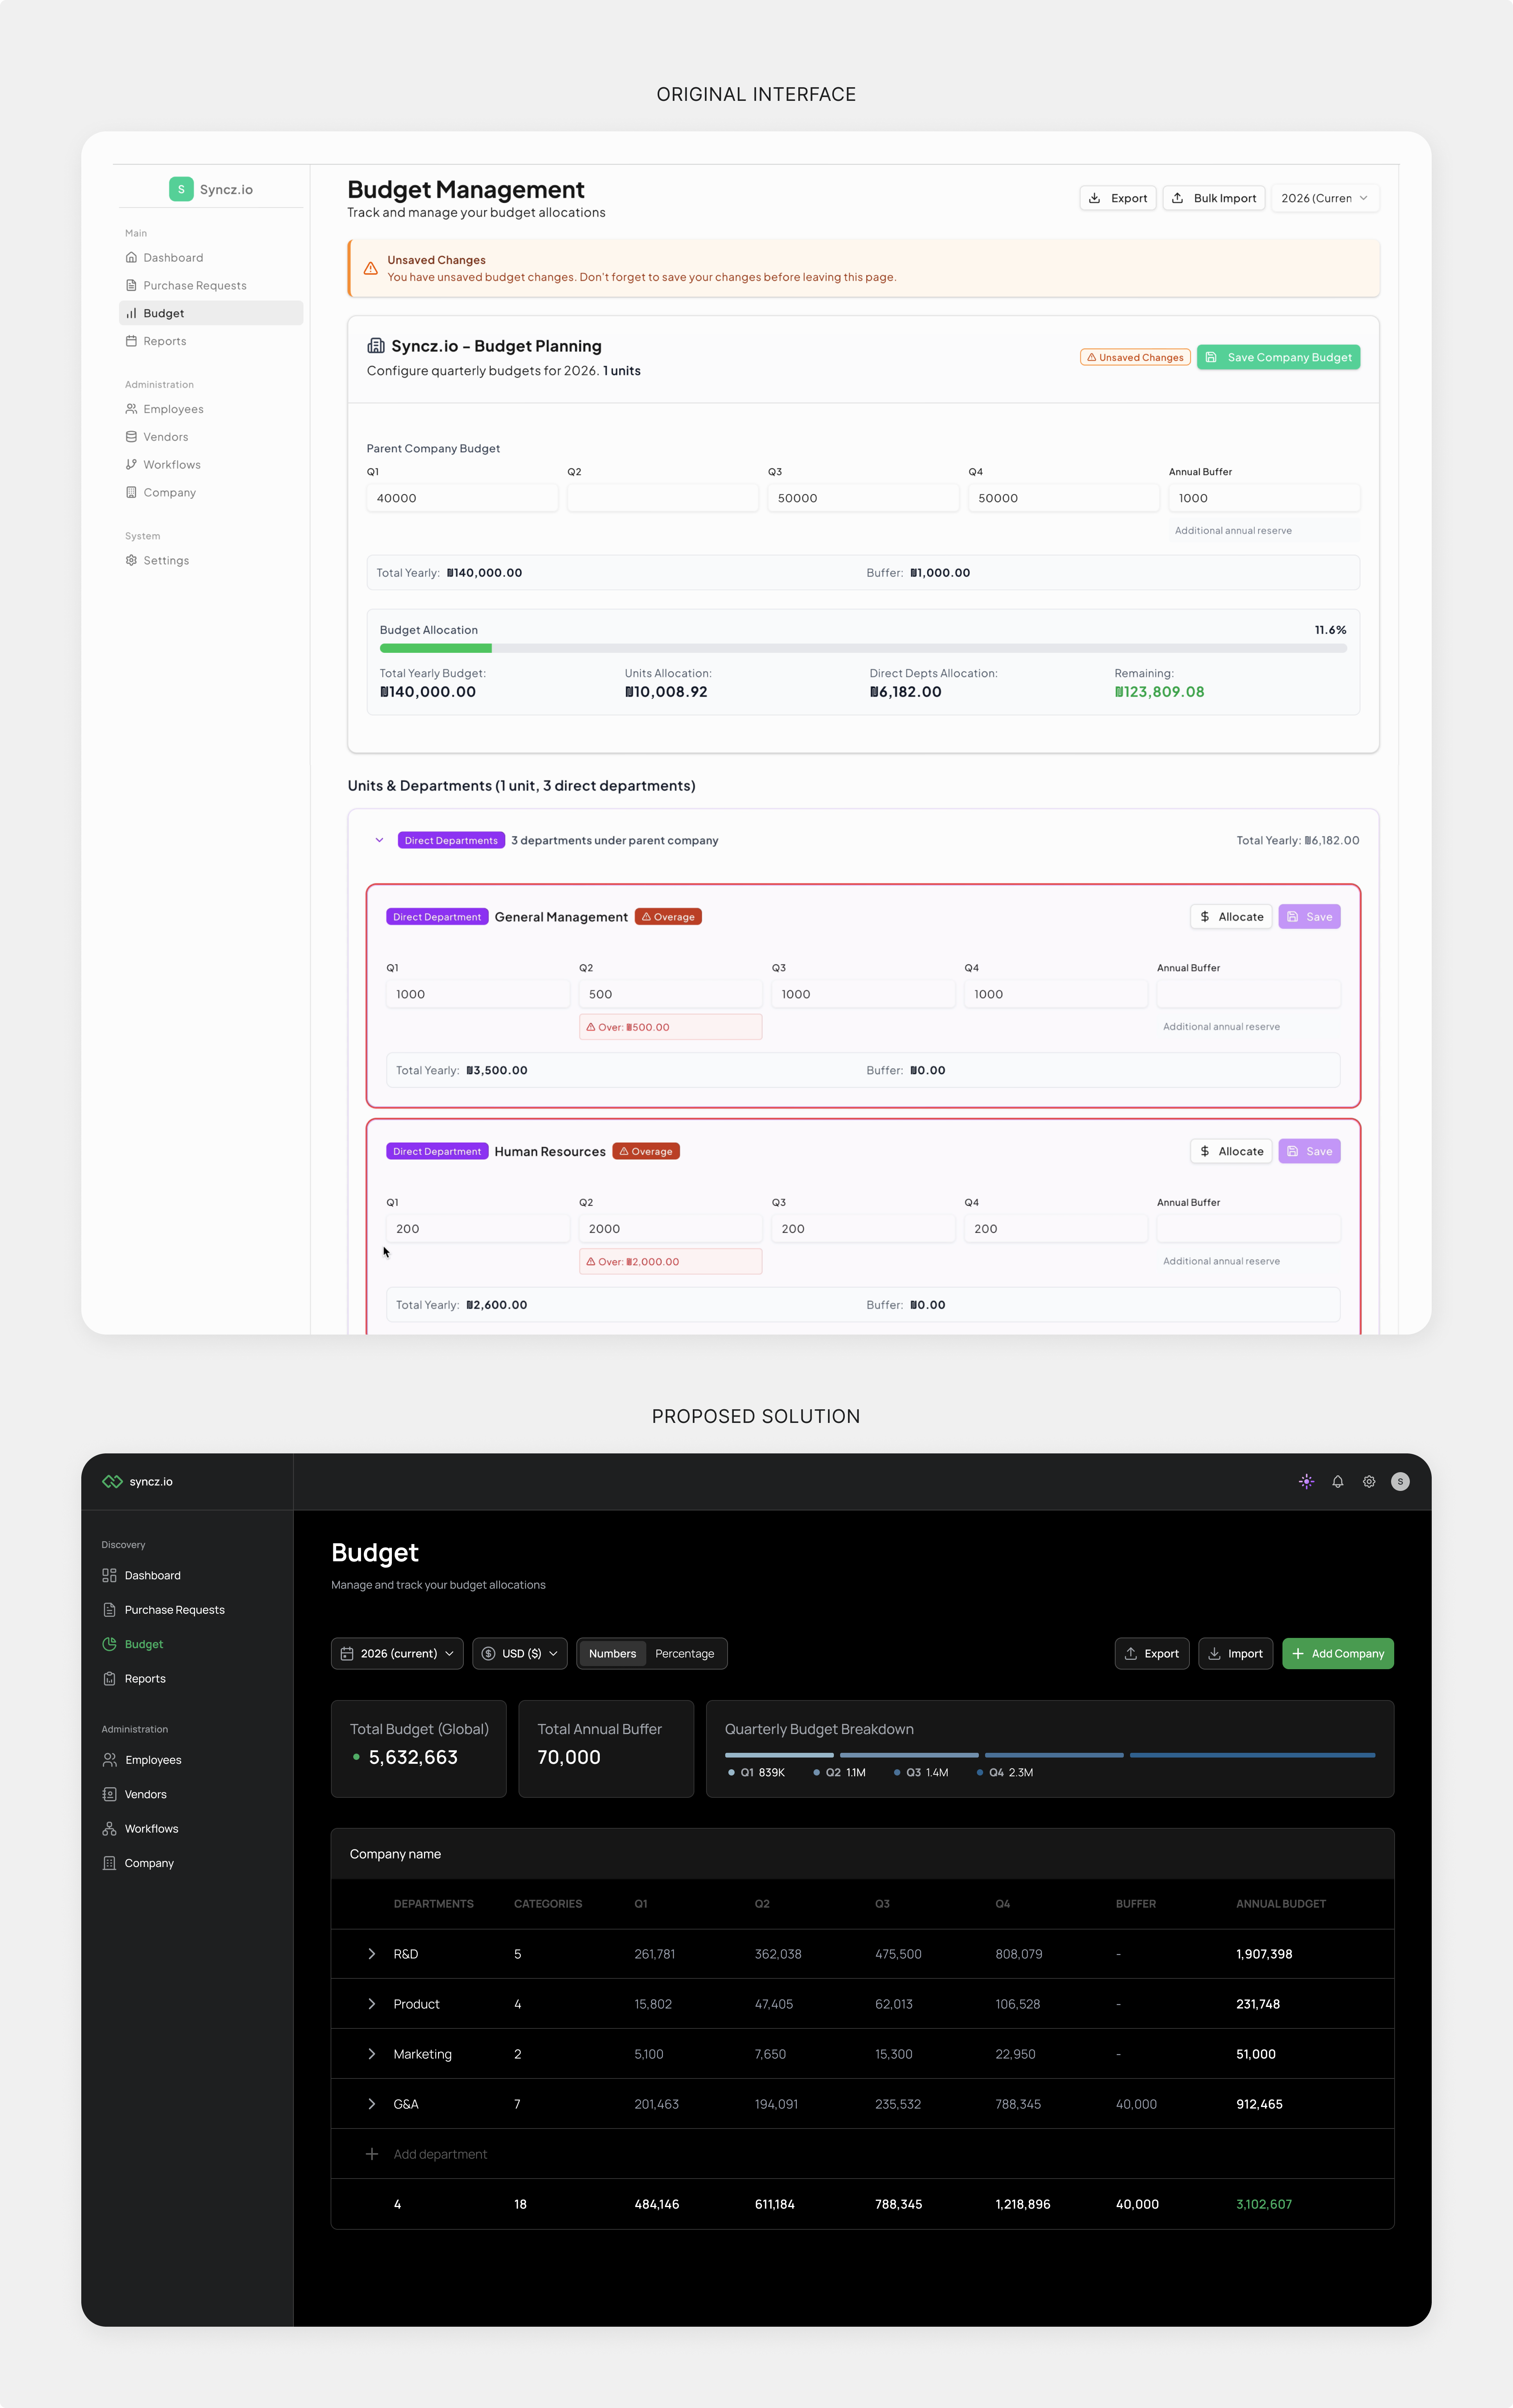Click Allocate for Human Resources
This screenshot has width=1513, height=2408.
pyautogui.click(x=1232, y=1151)
